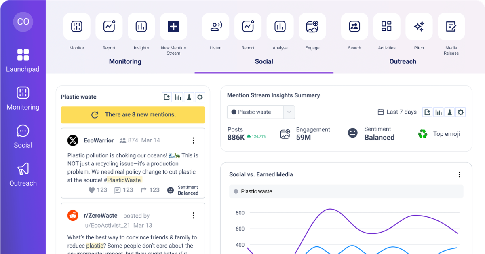Screen dimensions: 485x254
Task: Click bar chart icon in Plastic waste panel
Action: [178, 97]
